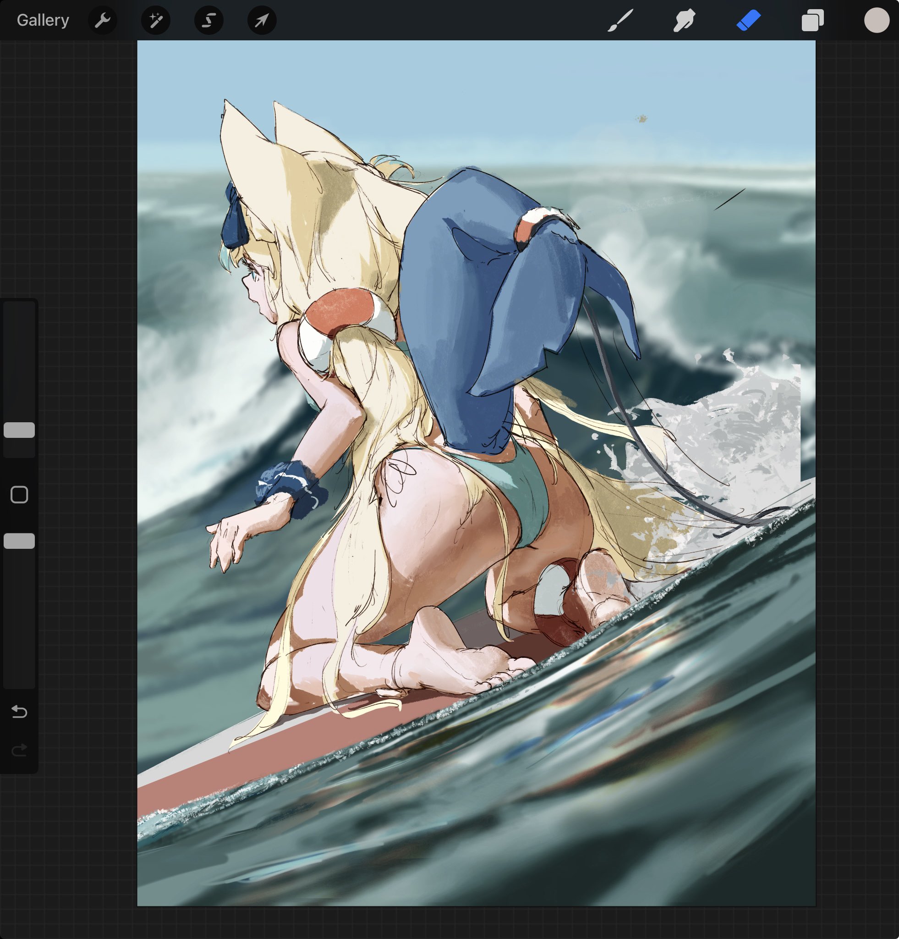
Task: Open the Actions wrench menu
Action: tap(103, 20)
